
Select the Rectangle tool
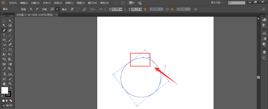(x=4, y=40)
